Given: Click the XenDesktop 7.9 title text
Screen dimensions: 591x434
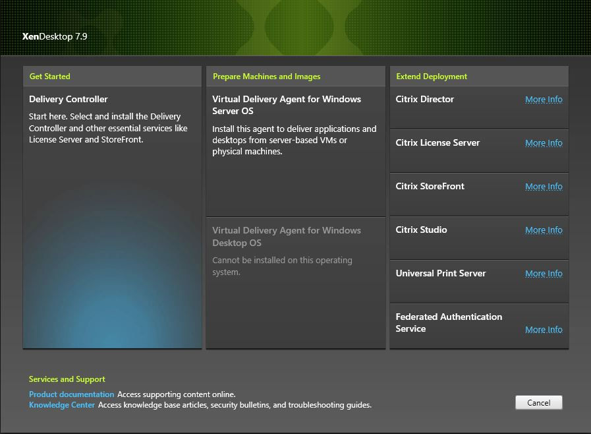Looking at the screenshot, I should tap(55, 37).
